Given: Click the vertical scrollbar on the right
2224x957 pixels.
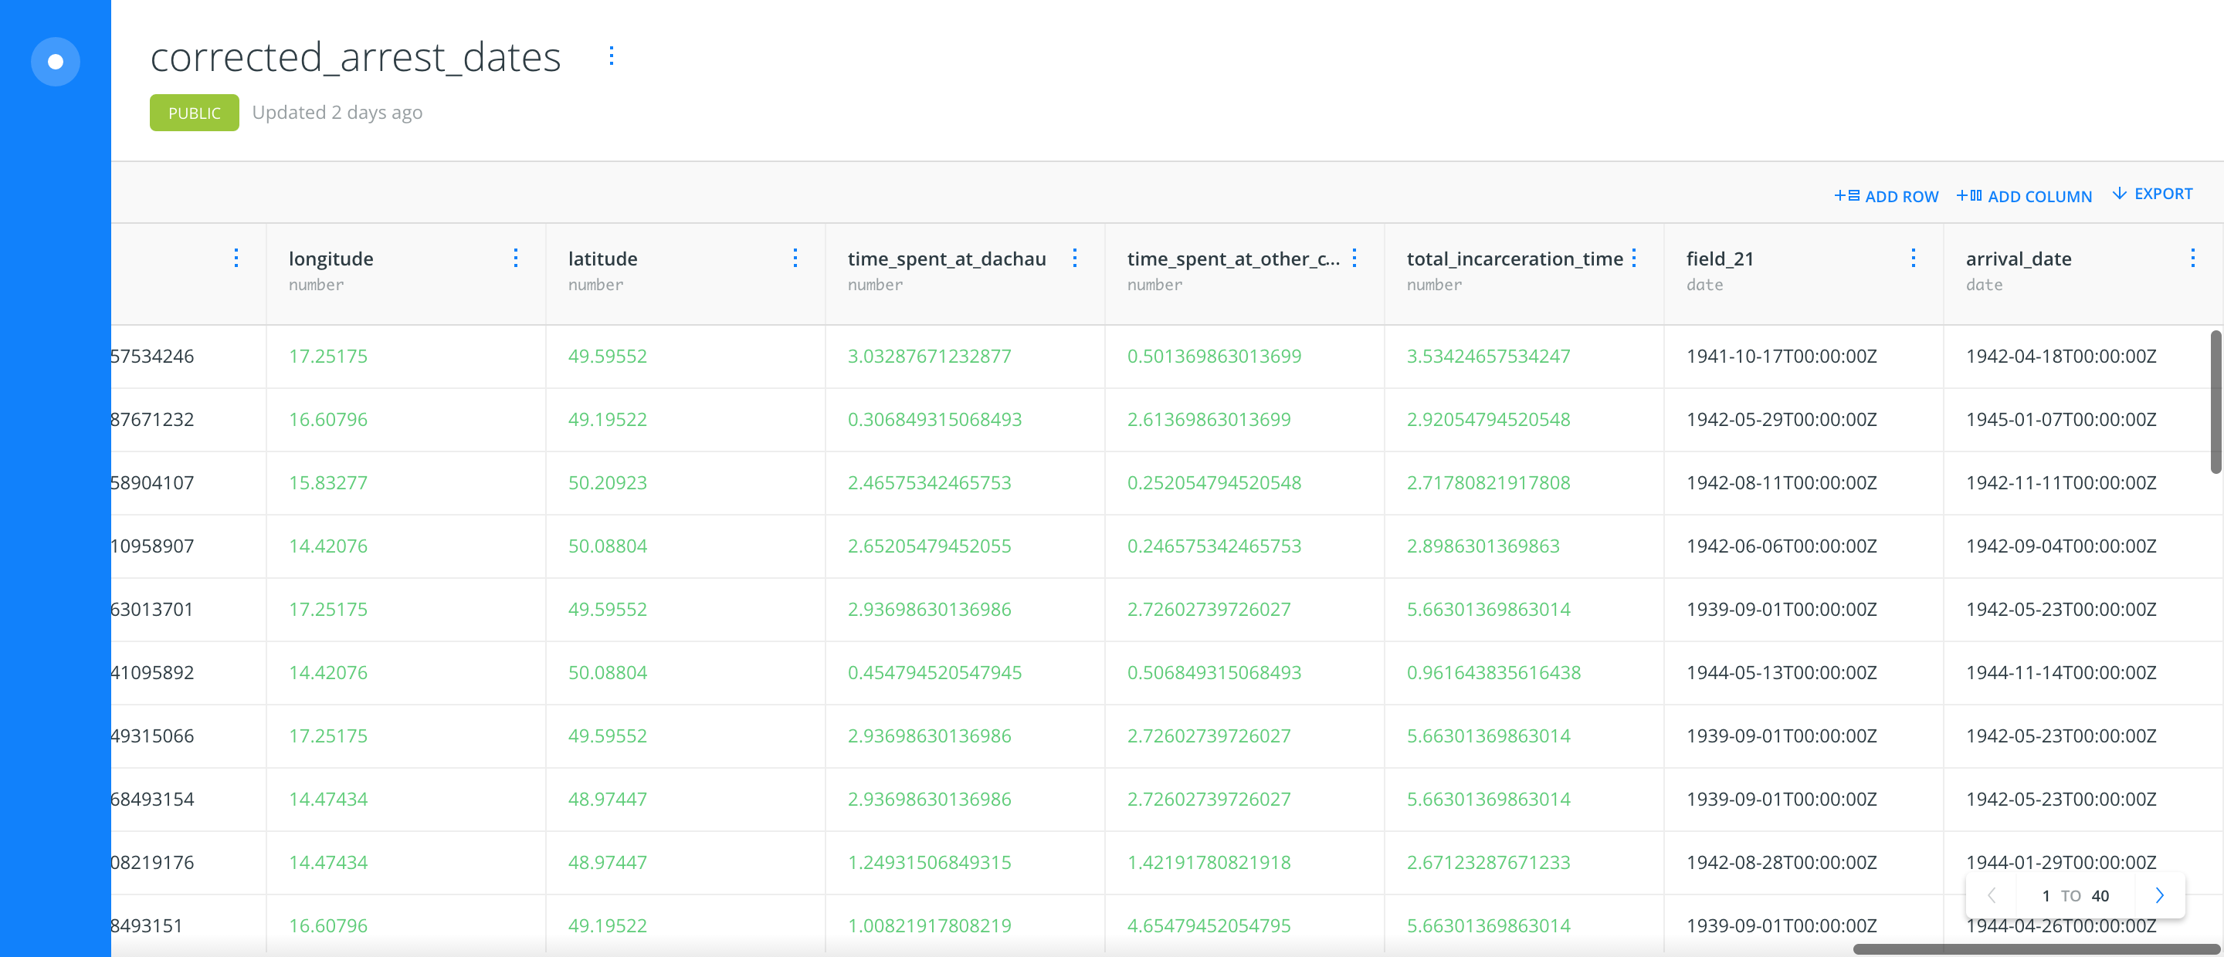Looking at the screenshot, I should point(2215,401).
